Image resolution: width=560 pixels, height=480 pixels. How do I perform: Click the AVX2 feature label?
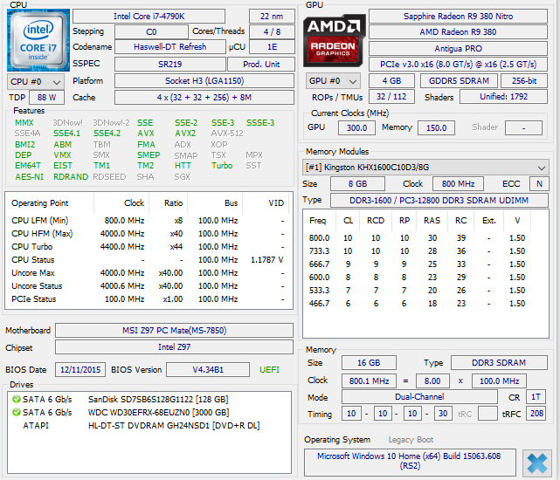tap(185, 134)
